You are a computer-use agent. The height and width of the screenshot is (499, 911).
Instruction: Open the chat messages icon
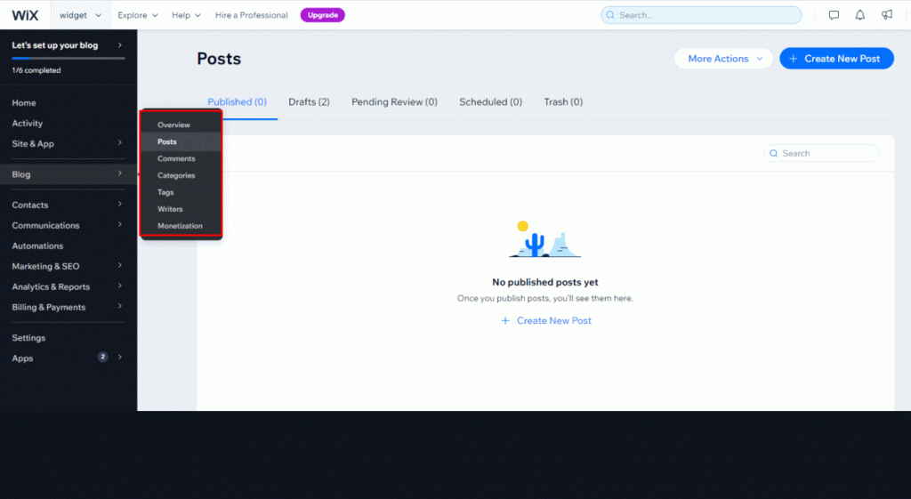coord(834,15)
